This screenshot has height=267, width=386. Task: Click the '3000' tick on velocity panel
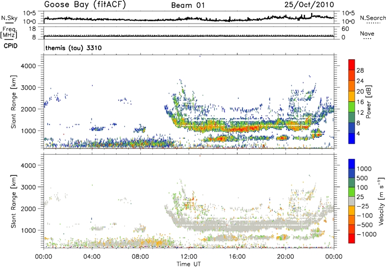[28, 187]
